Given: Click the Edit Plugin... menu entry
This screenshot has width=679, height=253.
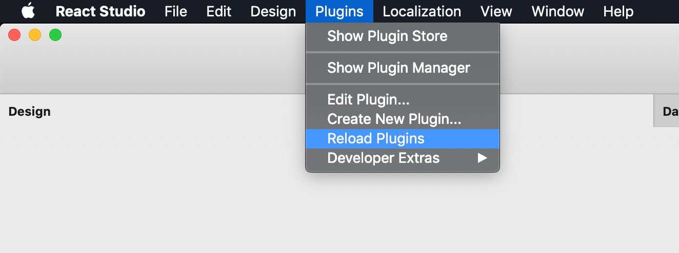Looking at the screenshot, I should 368,99.
